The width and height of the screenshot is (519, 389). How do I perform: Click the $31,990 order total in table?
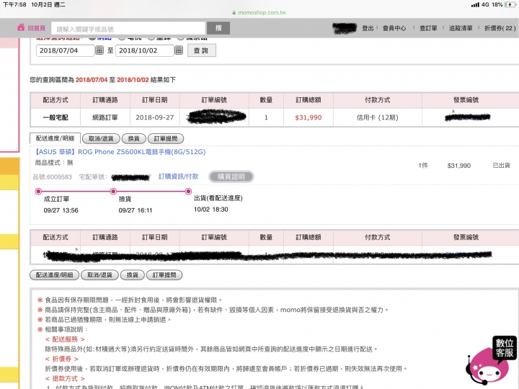pyautogui.click(x=309, y=117)
